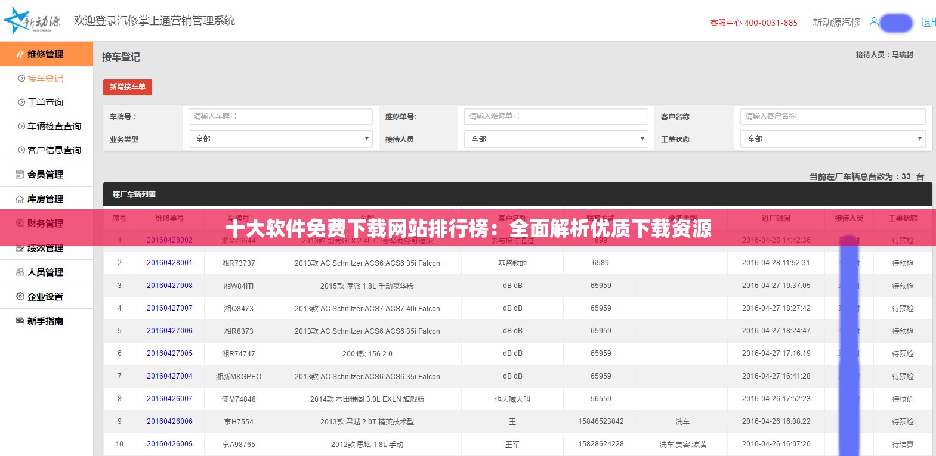Open repair order 20160426006
936x456 pixels.
tap(169, 421)
